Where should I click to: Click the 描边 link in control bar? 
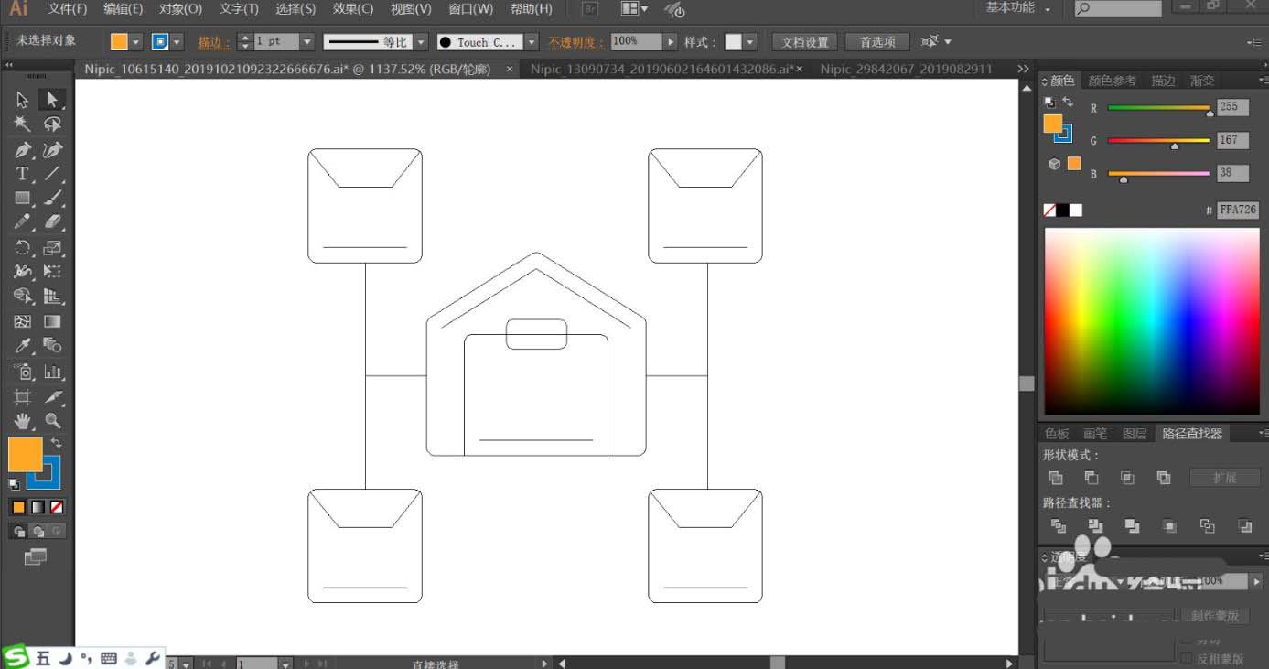pyautogui.click(x=214, y=42)
